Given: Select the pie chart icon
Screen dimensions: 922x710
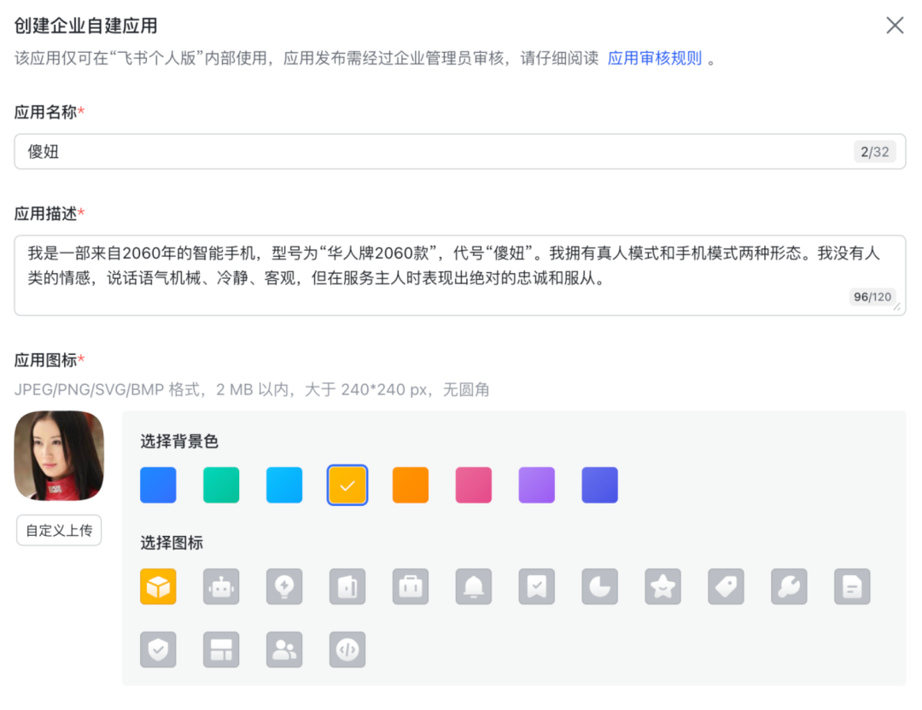Looking at the screenshot, I should 599,586.
